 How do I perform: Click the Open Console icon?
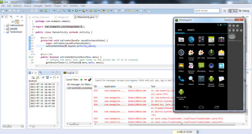click(x=54, y=77)
